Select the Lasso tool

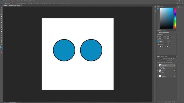(x=1, y=11)
